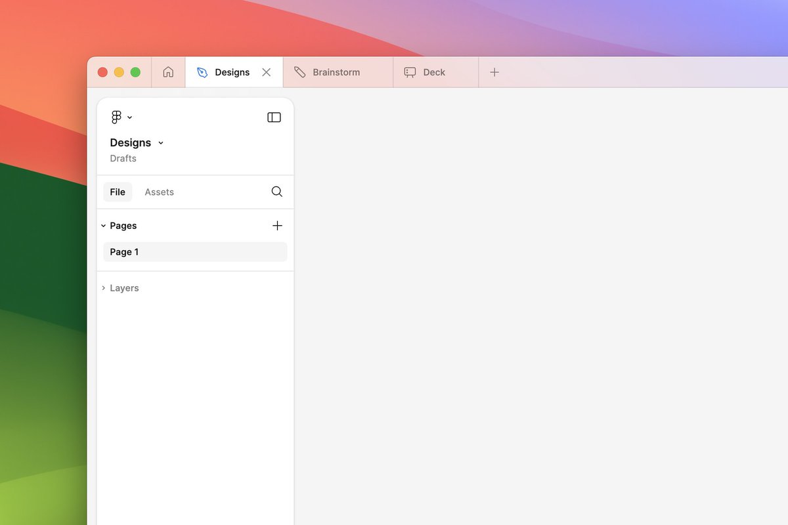Click the marker icon on Brainstorm tab
Screen dimensions: 788x525
pyautogui.click(x=299, y=72)
